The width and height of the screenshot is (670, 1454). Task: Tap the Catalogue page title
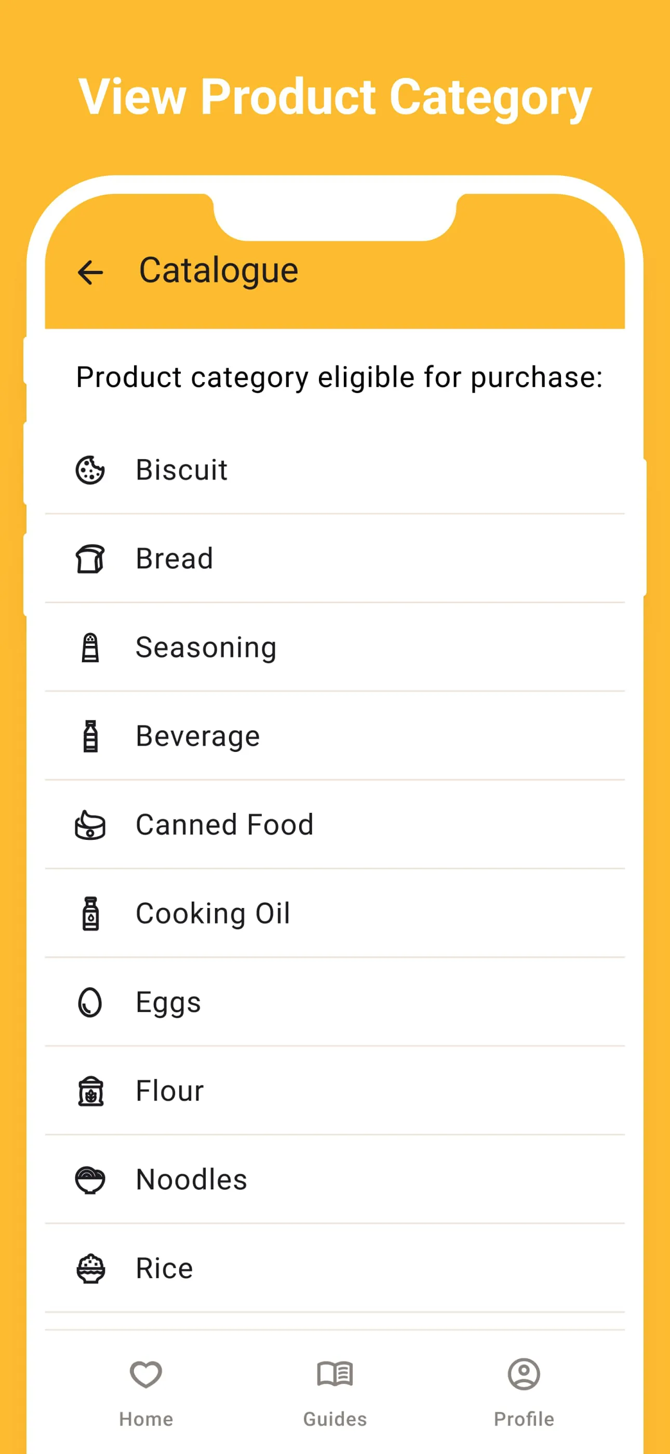click(219, 270)
